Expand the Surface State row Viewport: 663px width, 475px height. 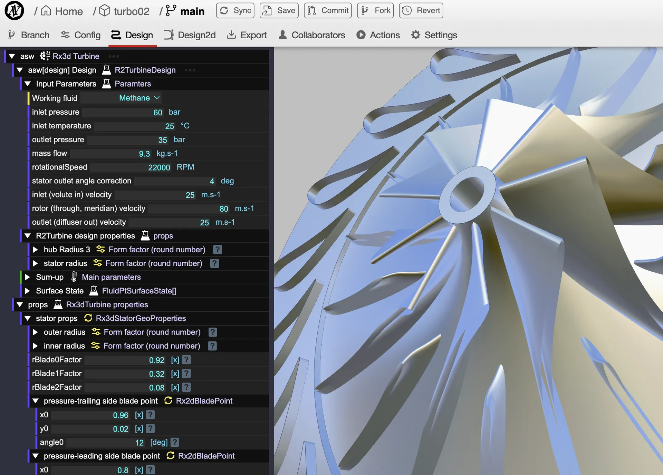tap(27, 291)
